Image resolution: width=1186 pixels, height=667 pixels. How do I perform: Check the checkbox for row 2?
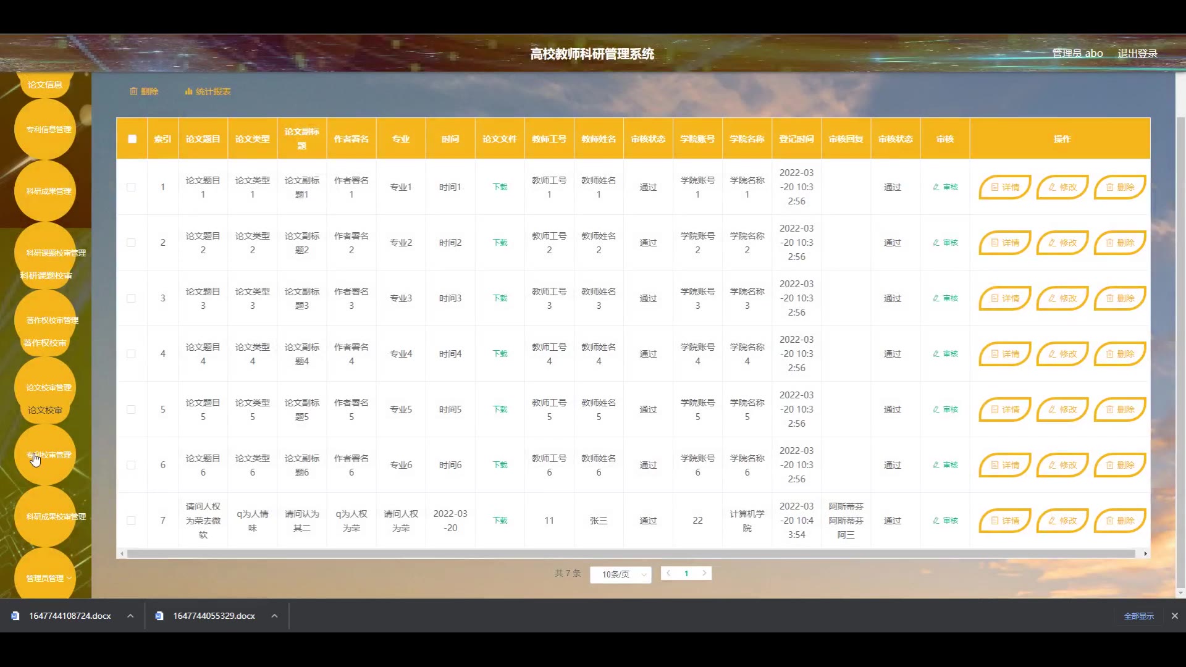(131, 243)
